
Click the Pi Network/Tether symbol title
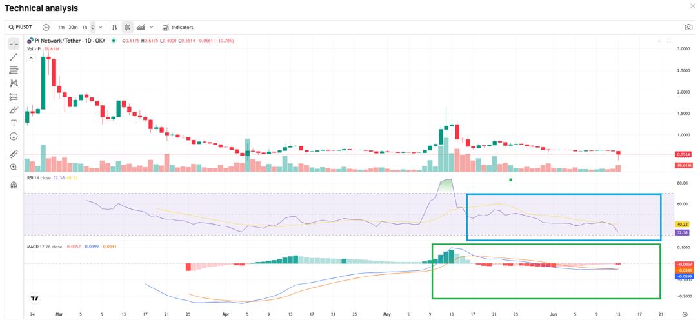click(x=72, y=41)
